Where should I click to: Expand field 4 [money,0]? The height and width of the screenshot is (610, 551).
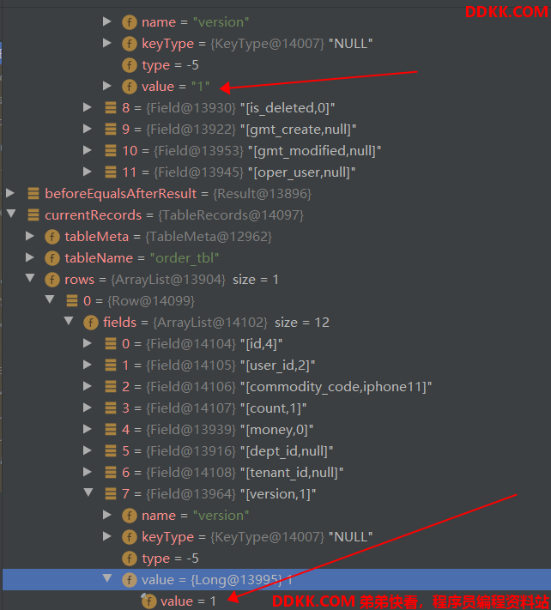coord(88,429)
